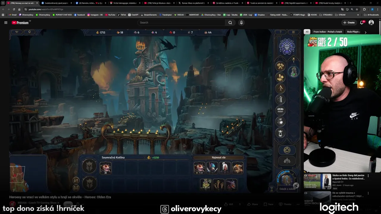
Task: Reload the page
Action: [x=14, y=9]
